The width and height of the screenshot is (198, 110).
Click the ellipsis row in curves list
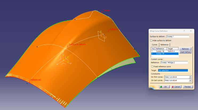[165, 56]
